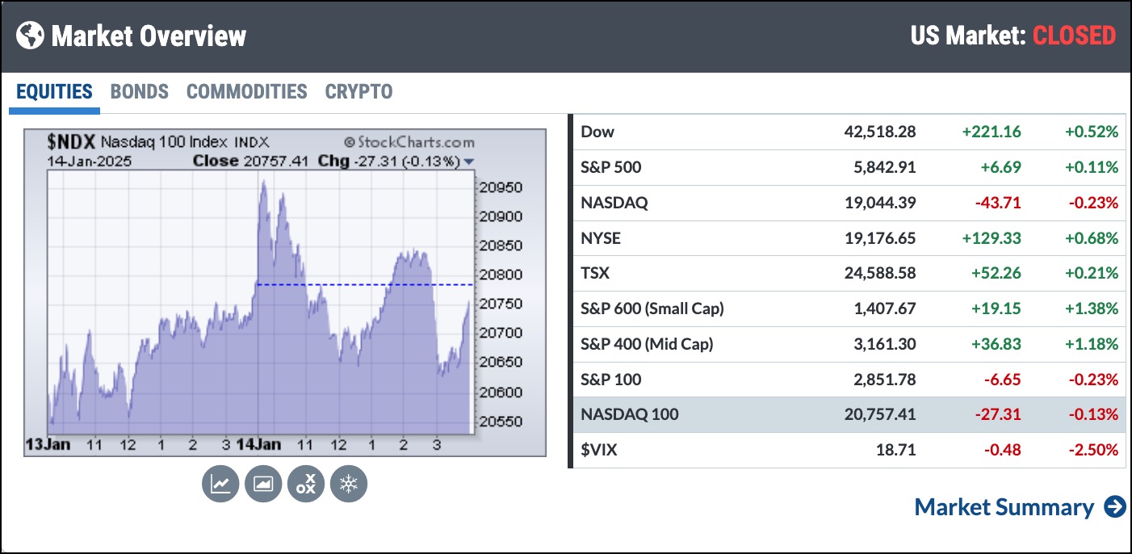
Task: Select the S&P 100 index name
Action: pos(611,380)
